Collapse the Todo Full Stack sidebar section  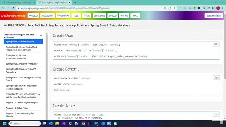click(41, 36)
